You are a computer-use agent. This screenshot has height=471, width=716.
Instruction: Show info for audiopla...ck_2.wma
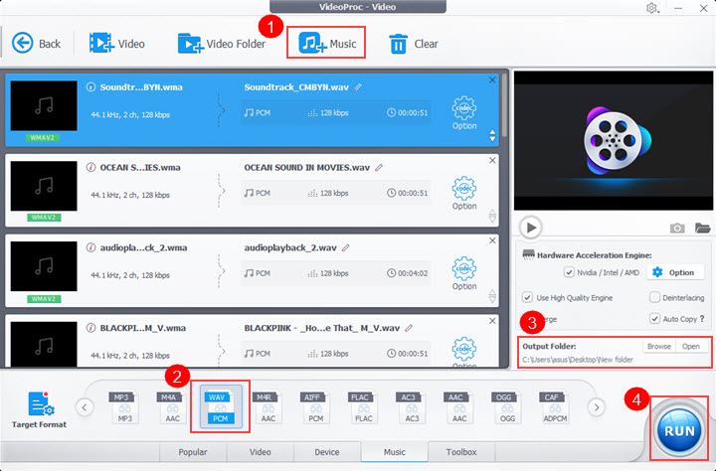(90, 247)
